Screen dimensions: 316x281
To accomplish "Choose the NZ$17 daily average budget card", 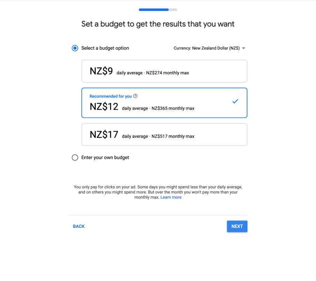I will [x=164, y=135].
